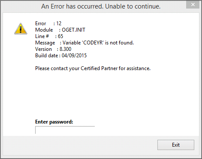Click the dialog title 'An Error has occurred'

(x=101, y=6)
